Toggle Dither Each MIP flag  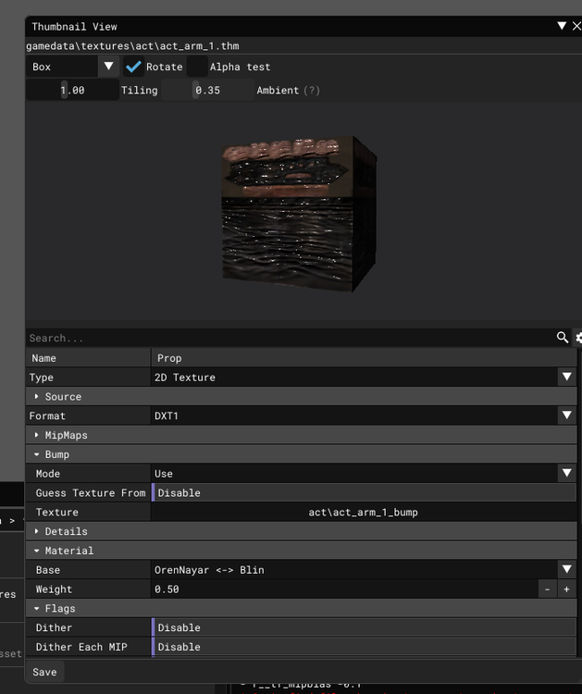pos(364,647)
